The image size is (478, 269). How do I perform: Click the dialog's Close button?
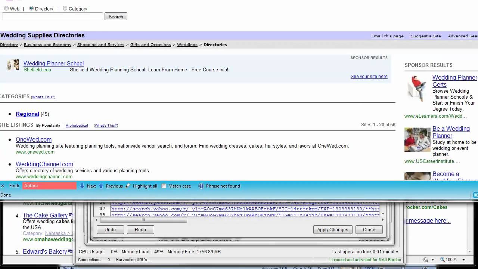pyautogui.click(x=369, y=230)
